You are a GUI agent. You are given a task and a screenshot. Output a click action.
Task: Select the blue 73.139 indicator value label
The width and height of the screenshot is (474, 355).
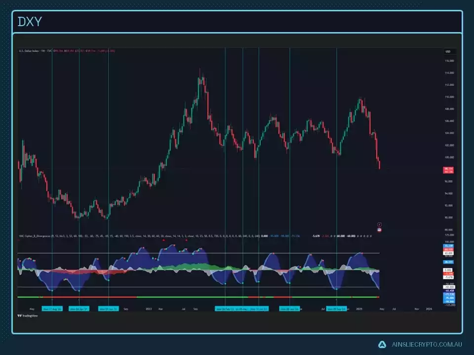448,246
